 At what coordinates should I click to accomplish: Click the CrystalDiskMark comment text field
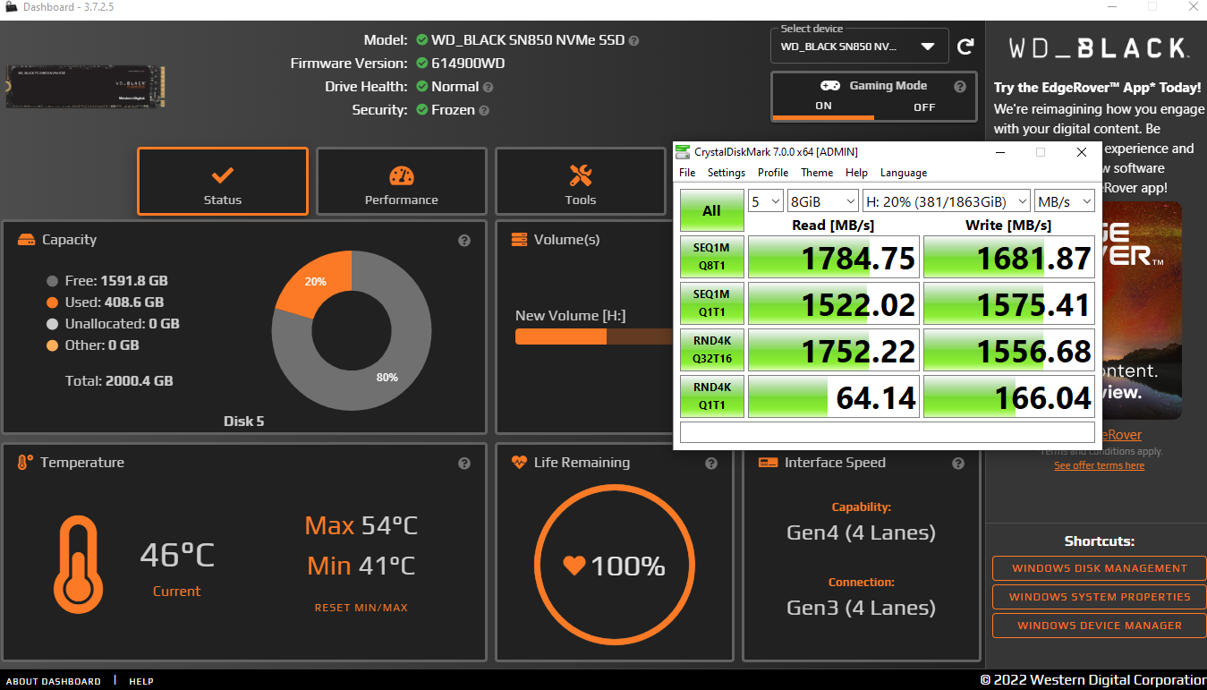coord(888,432)
